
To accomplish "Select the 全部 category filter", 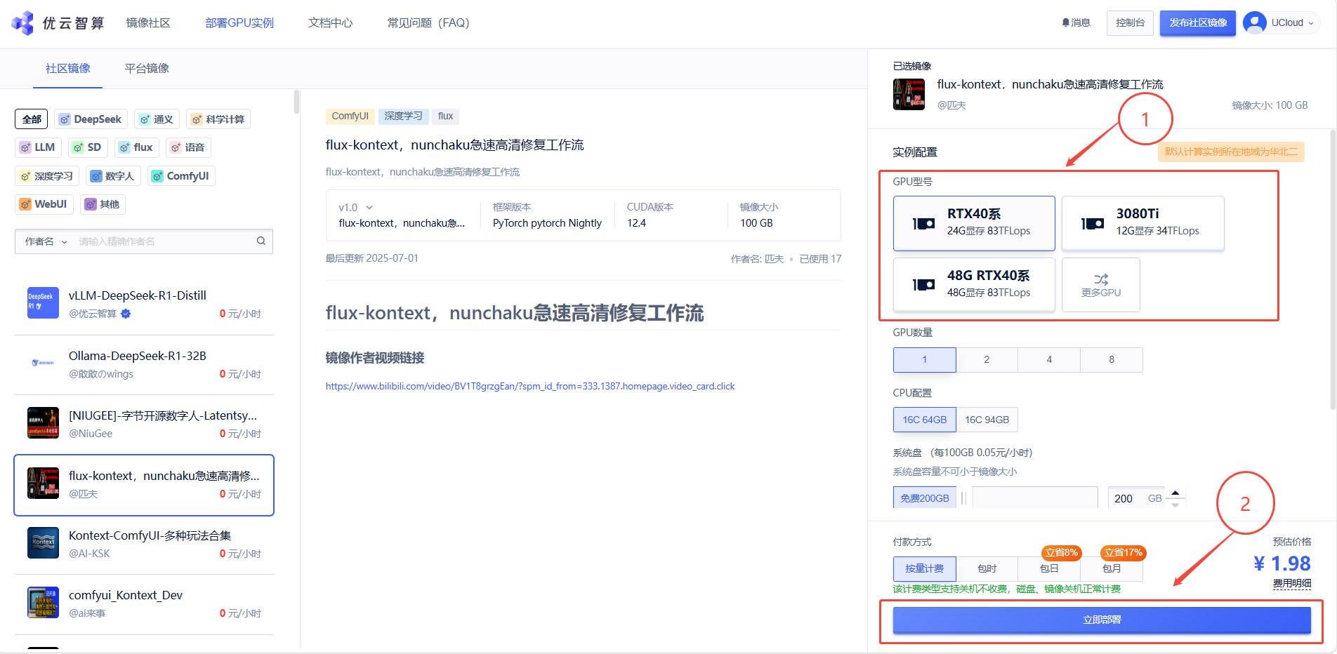I will [32, 119].
